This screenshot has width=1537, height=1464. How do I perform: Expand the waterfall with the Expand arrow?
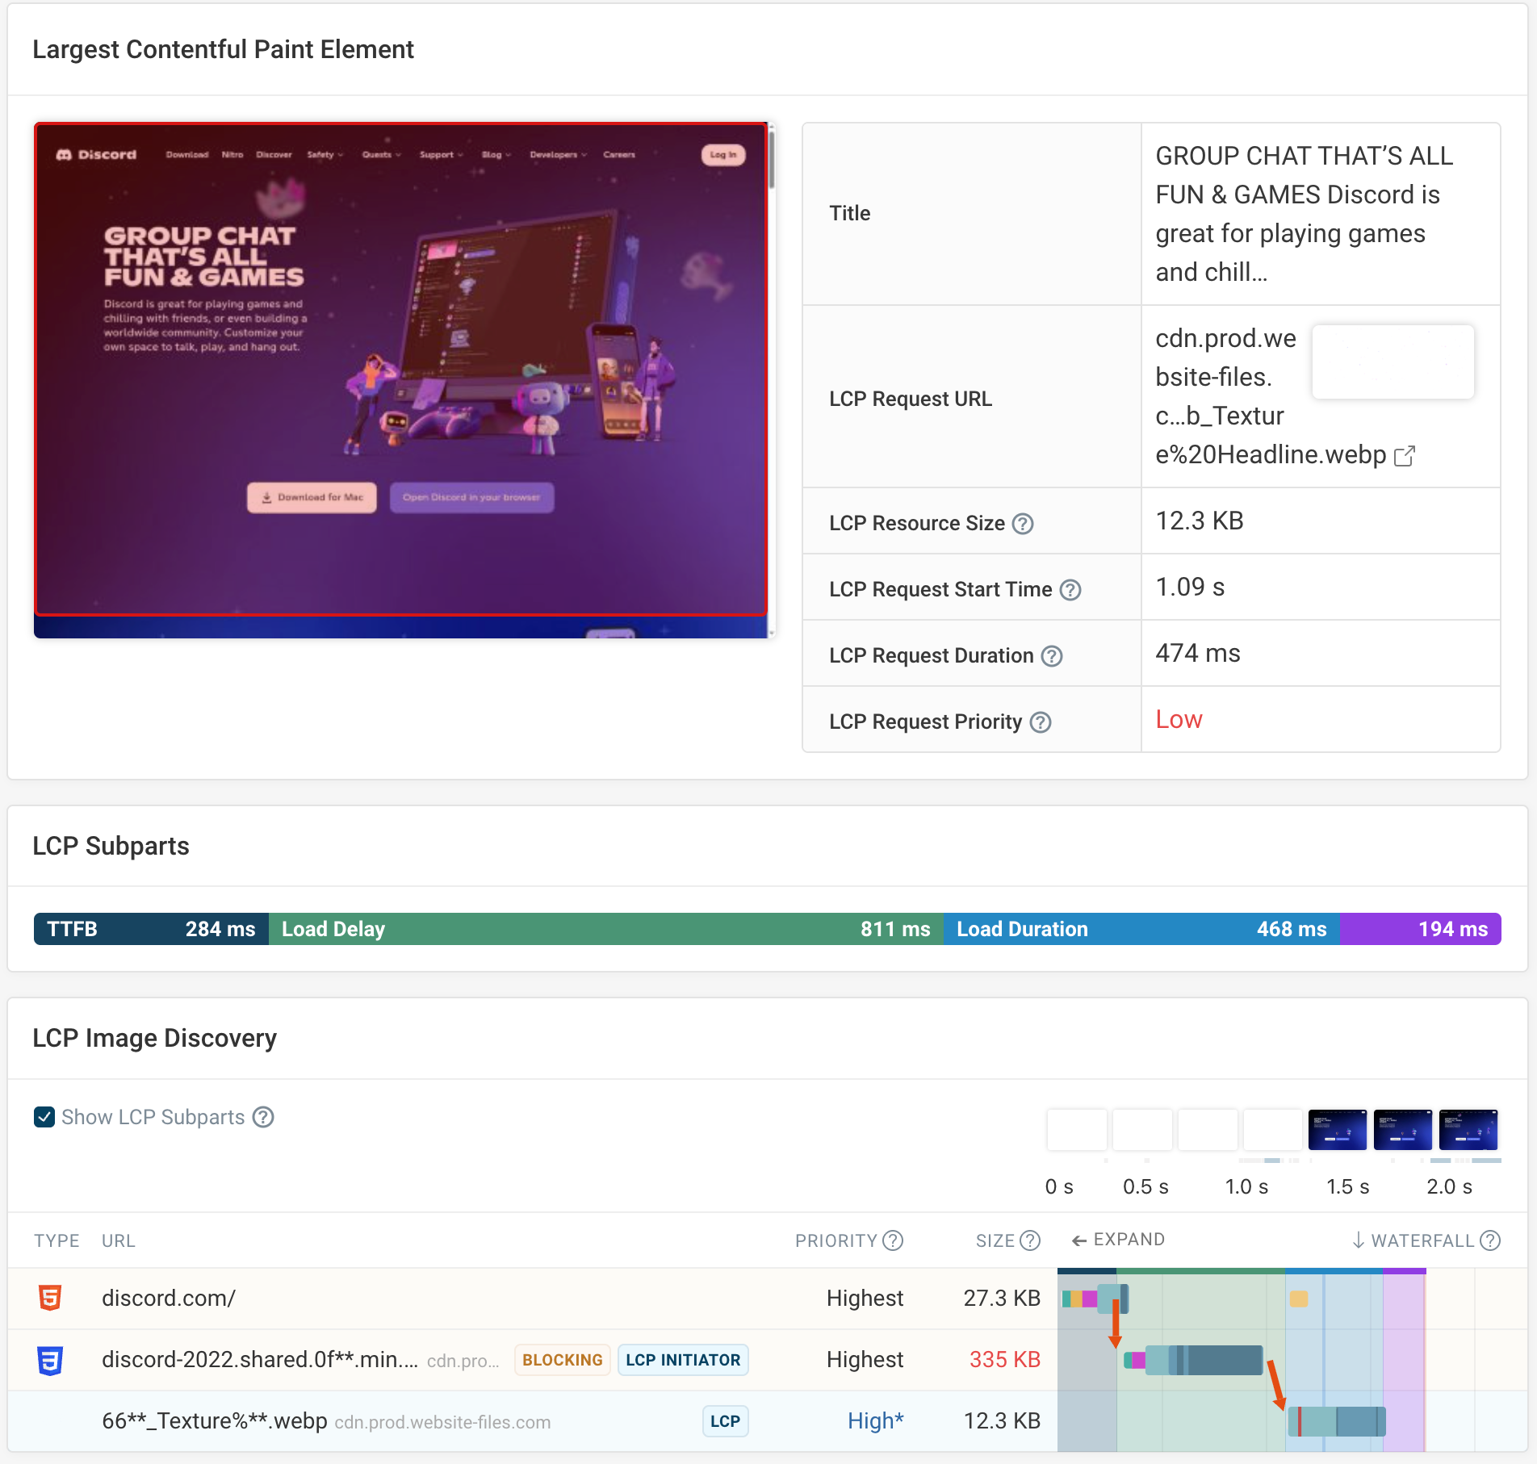click(x=1117, y=1240)
